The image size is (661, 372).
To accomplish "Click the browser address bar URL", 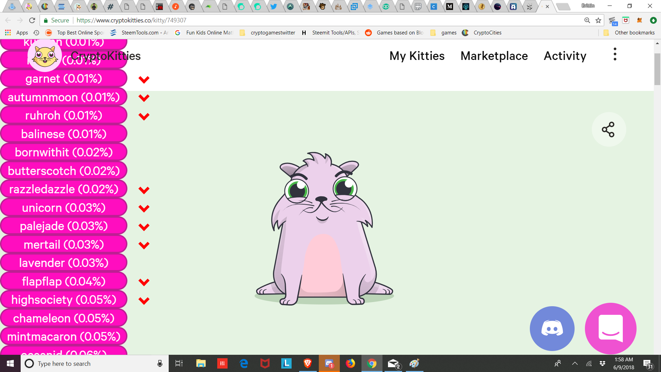I will (x=131, y=20).
